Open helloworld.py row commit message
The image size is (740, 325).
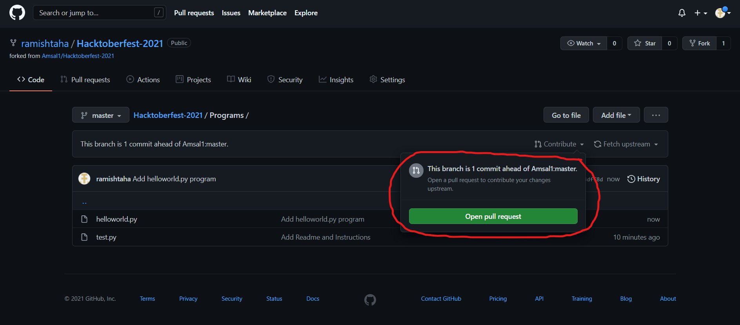pos(323,219)
